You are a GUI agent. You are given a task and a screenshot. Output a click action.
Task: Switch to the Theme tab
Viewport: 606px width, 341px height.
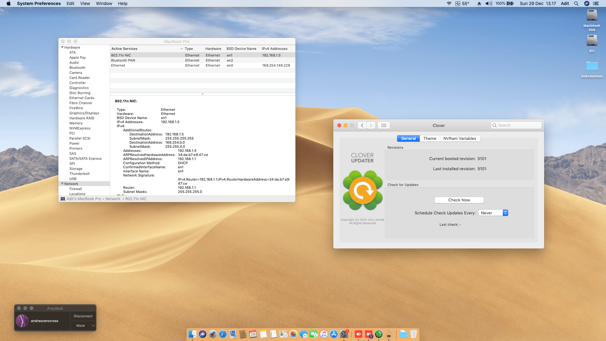coord(430,138)
